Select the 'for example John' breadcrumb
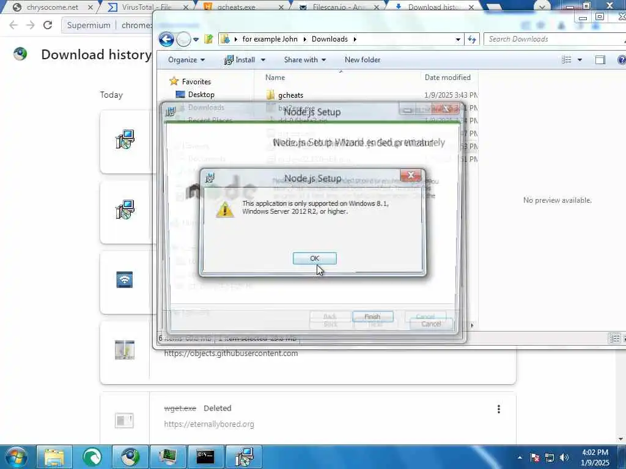This screenshot has width=626, height=469. point(270,39)
